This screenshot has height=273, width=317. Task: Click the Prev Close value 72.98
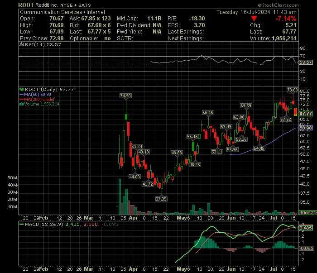[x=57, y=38]
